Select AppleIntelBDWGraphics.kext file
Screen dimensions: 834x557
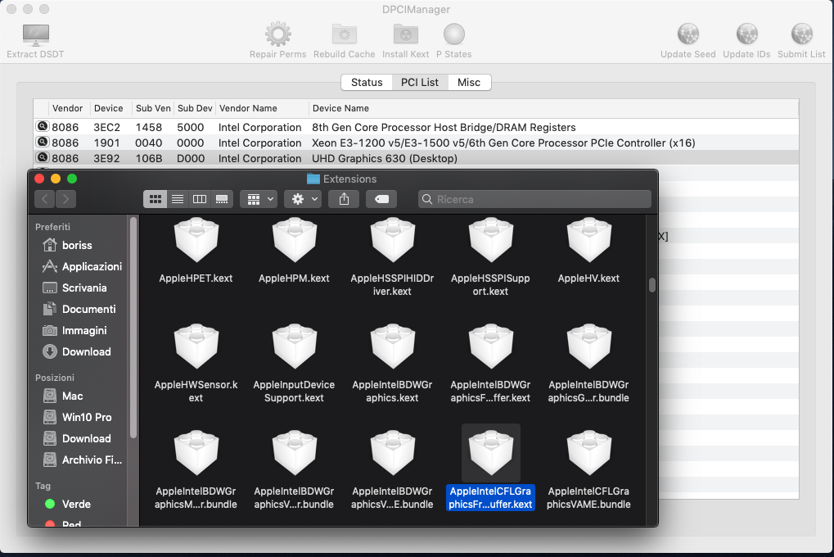[x=392, y=362]
